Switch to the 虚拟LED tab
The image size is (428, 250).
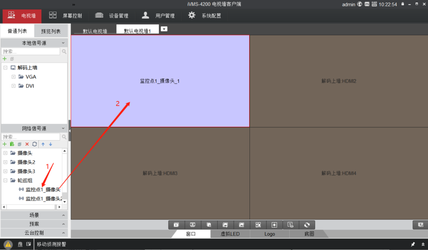230,234
